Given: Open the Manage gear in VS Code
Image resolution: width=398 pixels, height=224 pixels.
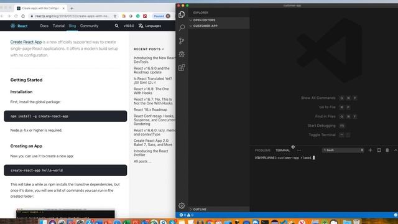Looking at the screenshot, I should (182, 205).
